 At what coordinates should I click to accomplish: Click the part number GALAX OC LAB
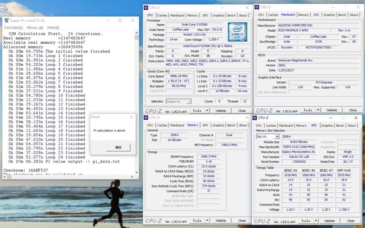(299, 157)
